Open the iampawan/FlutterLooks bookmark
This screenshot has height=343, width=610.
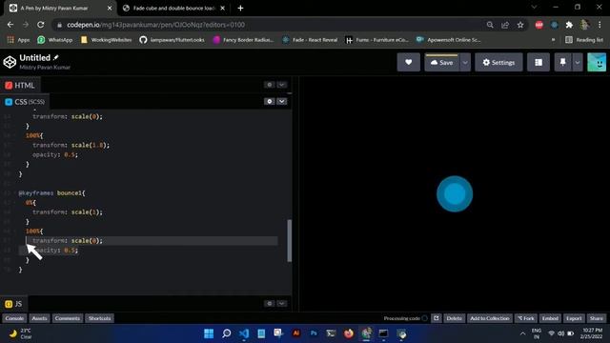[x=172, y=40]
